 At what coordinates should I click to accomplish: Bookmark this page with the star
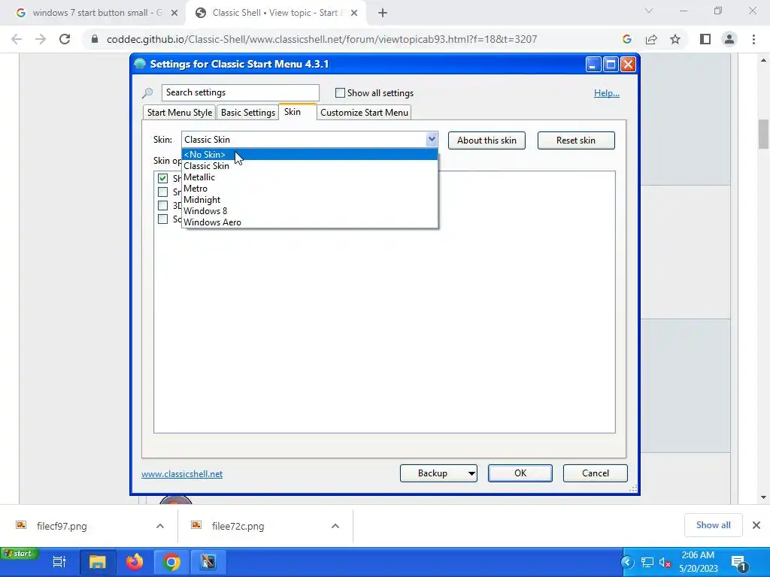point(675,39)
